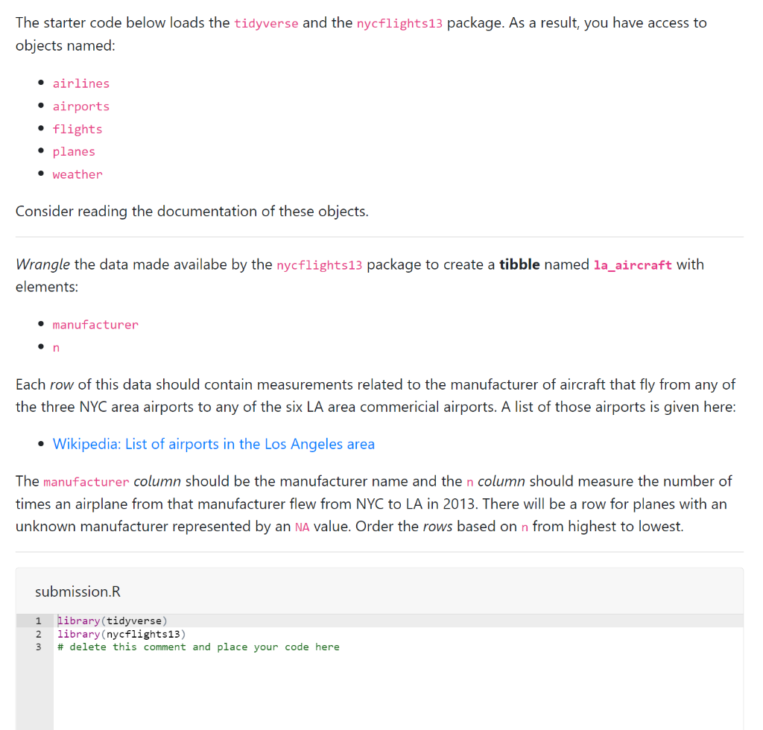Click the flights bullet item
This screenshot has height=730, width=763.
point(77,128)
